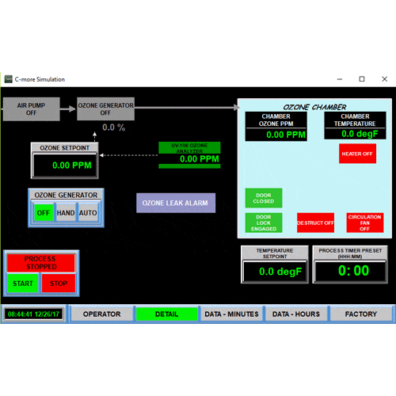Click the green START process button
Image resolution: width=396 pixels, height=396 pixels.
click(x=23, y=284)
